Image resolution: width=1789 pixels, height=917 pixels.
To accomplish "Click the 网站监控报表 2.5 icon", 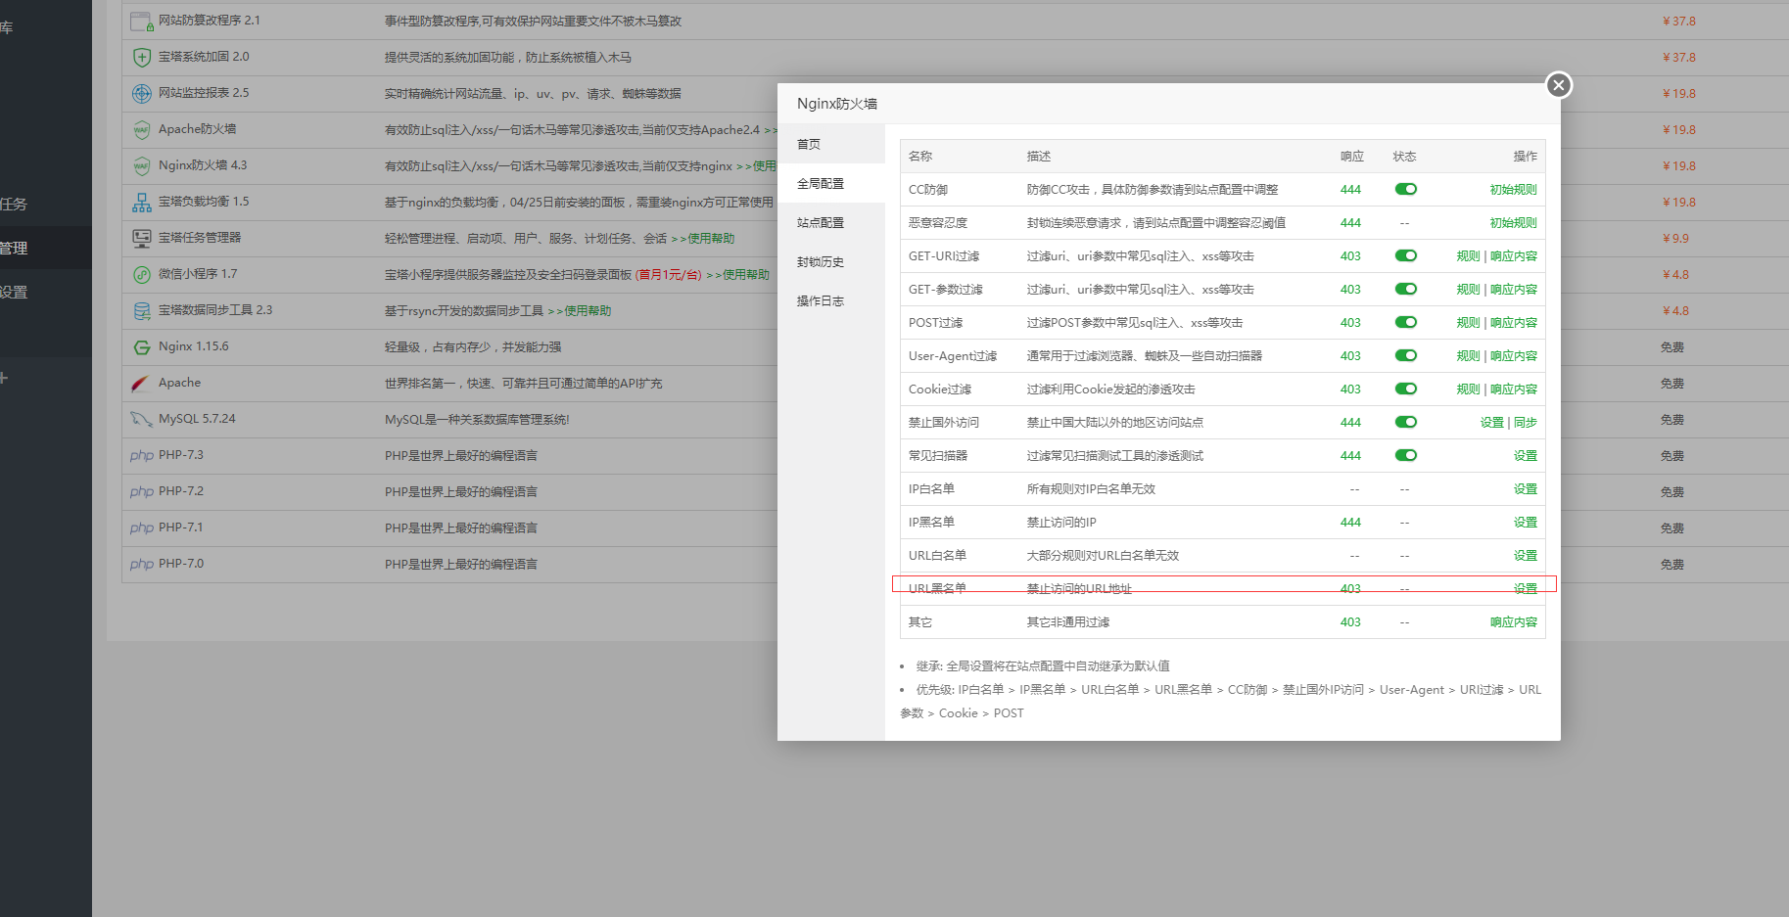I will click(x=141, y=93).
